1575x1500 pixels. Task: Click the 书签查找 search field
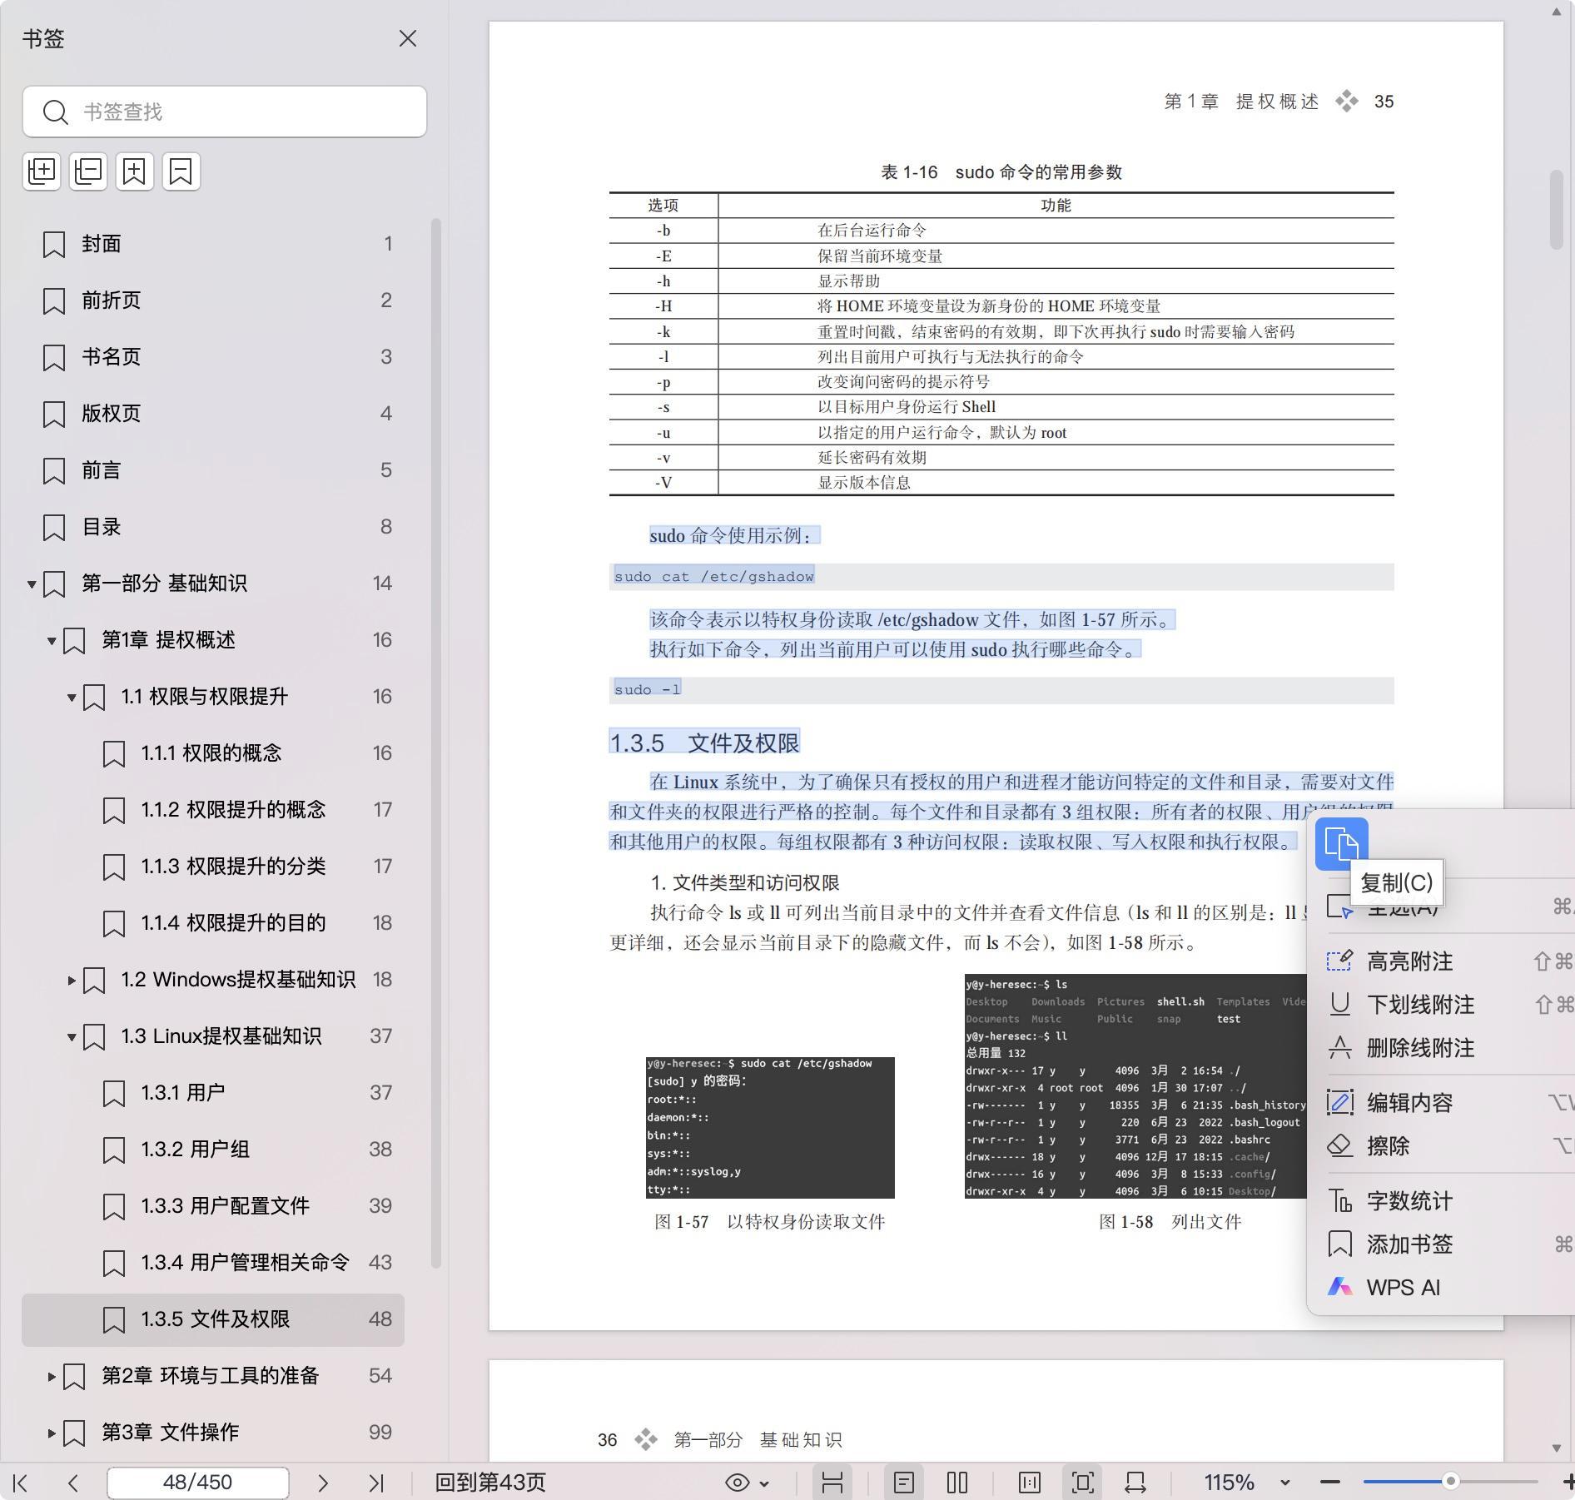[241, 112]
